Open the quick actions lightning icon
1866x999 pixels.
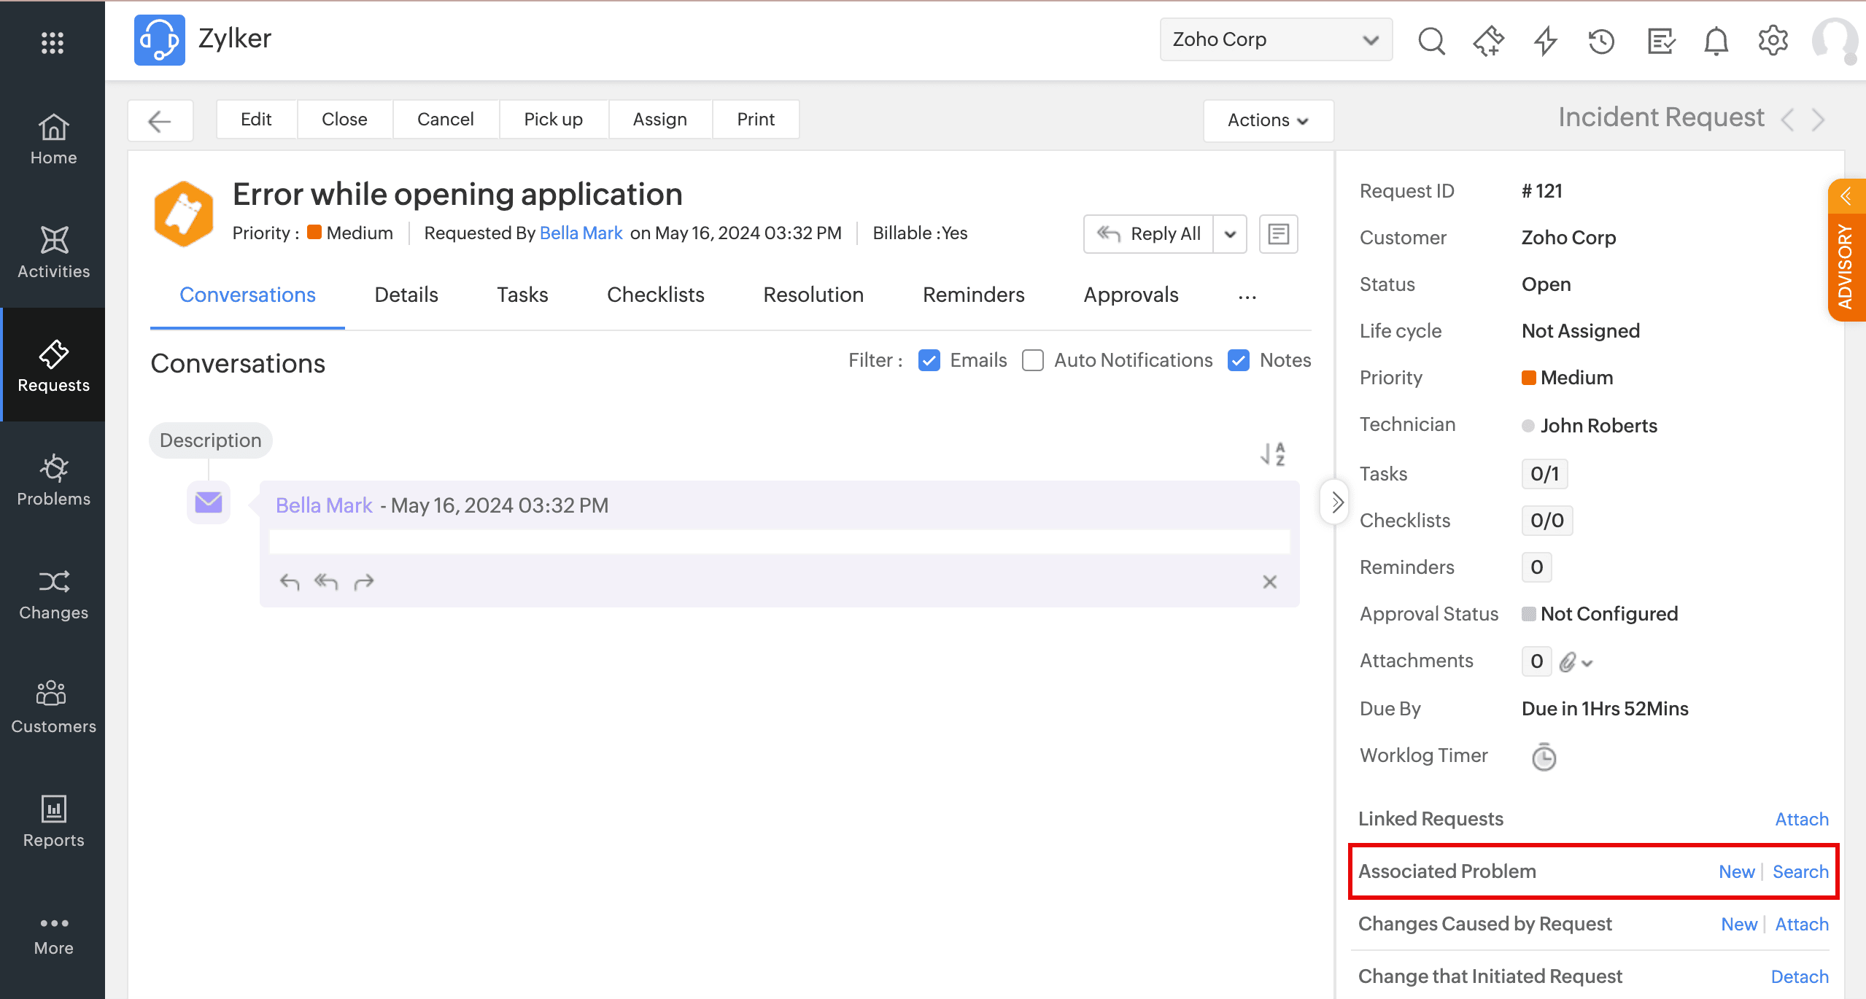[x=1545, y=40]
